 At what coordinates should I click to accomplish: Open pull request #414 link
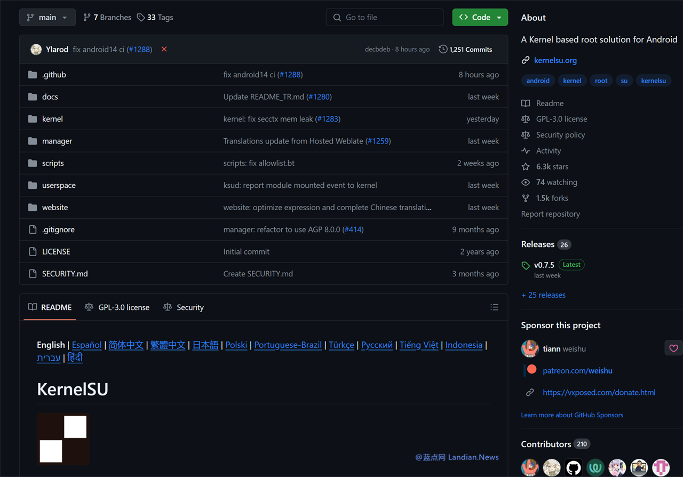[353, 229]
